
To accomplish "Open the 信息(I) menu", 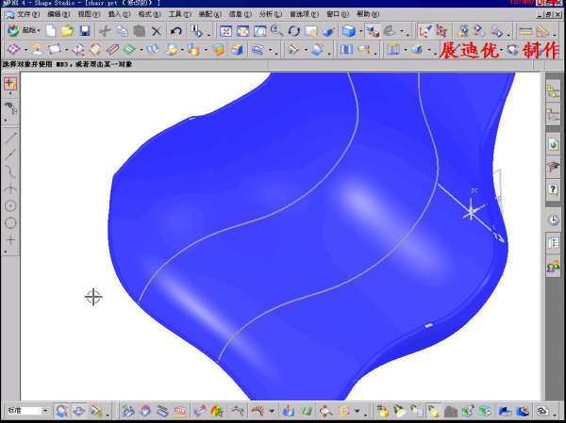I will pyautogui.click(x=240, y=14).
